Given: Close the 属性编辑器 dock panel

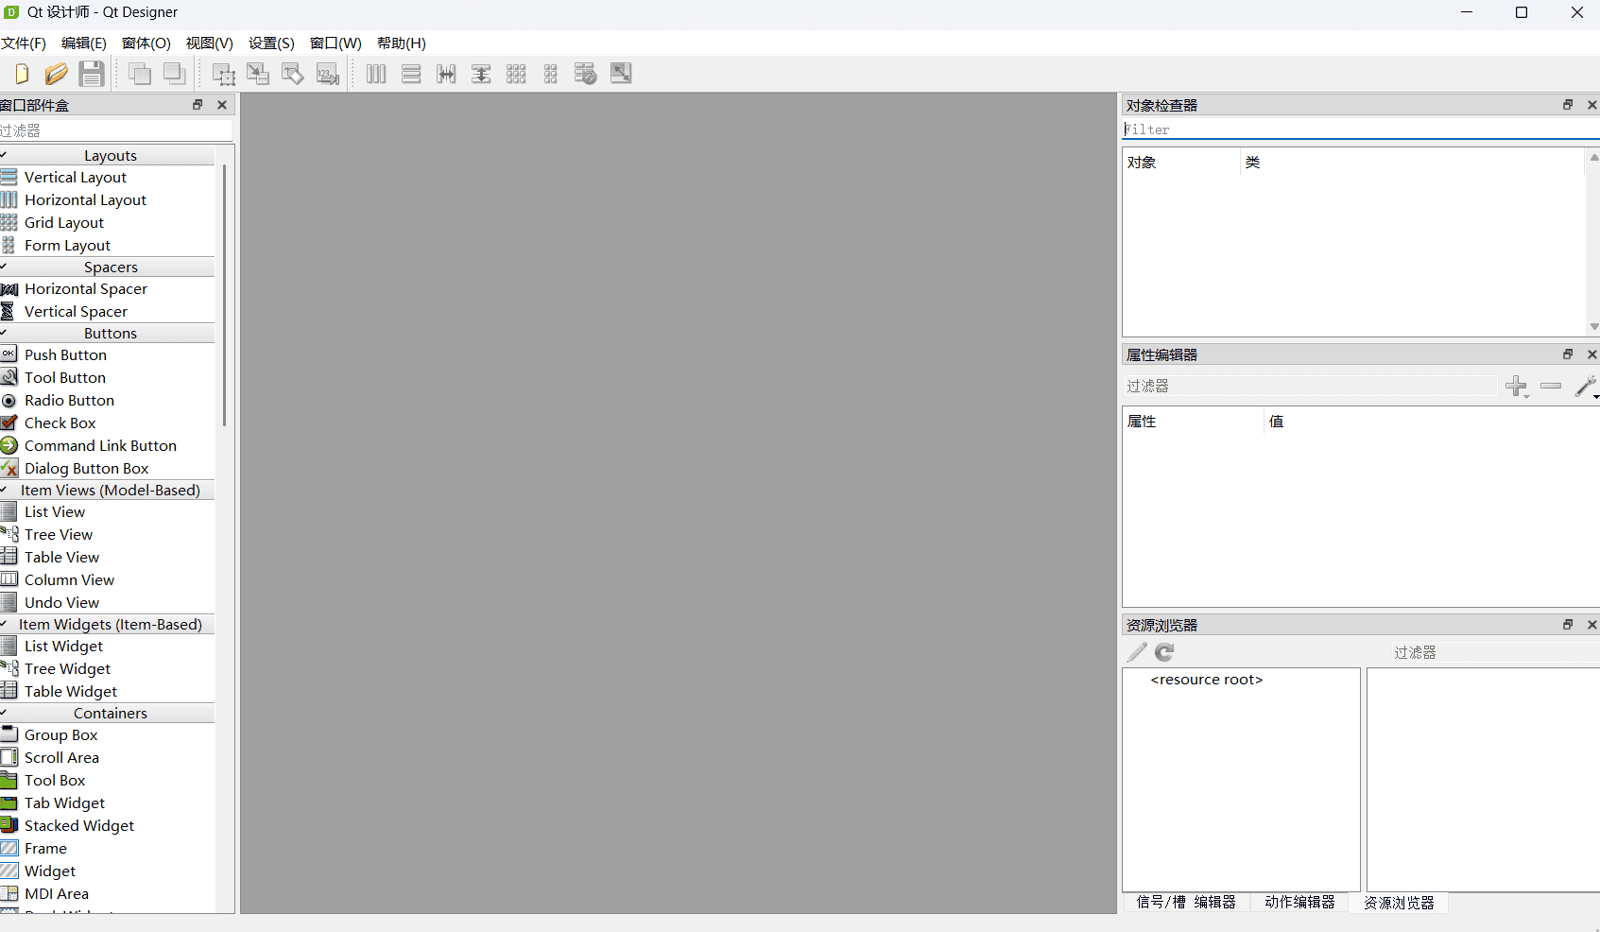Looking at the screenshot, I should [1592, 354].
